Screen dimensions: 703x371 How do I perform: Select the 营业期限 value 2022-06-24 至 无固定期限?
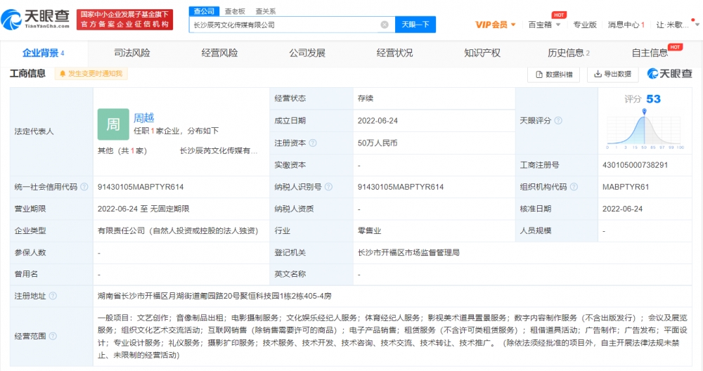(x=143, y=209)
